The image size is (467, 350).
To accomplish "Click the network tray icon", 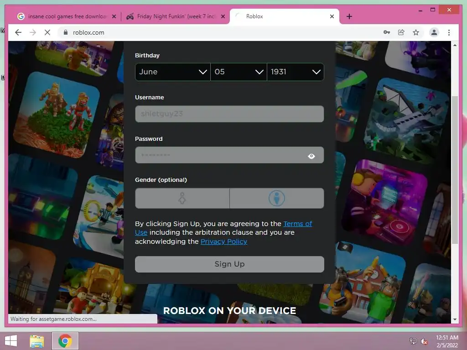I will click(413, 341).
